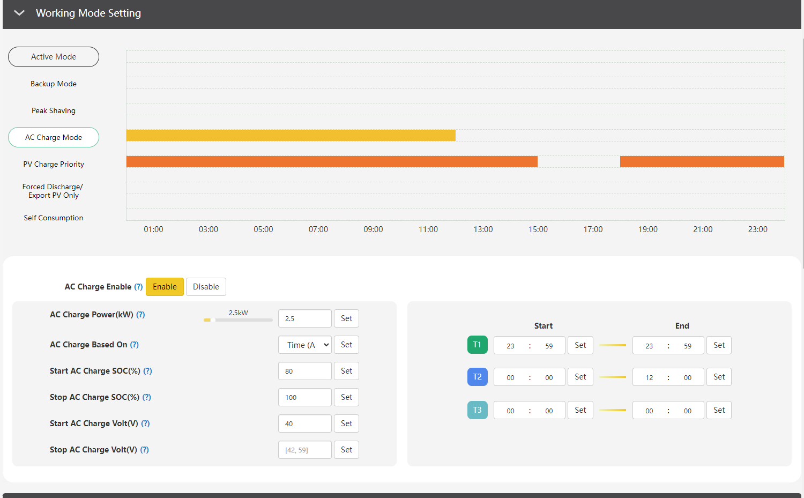Click help icon beside AC Charge Power(kW)
This screenshot has height=498, width=804.
pos(140,315)
